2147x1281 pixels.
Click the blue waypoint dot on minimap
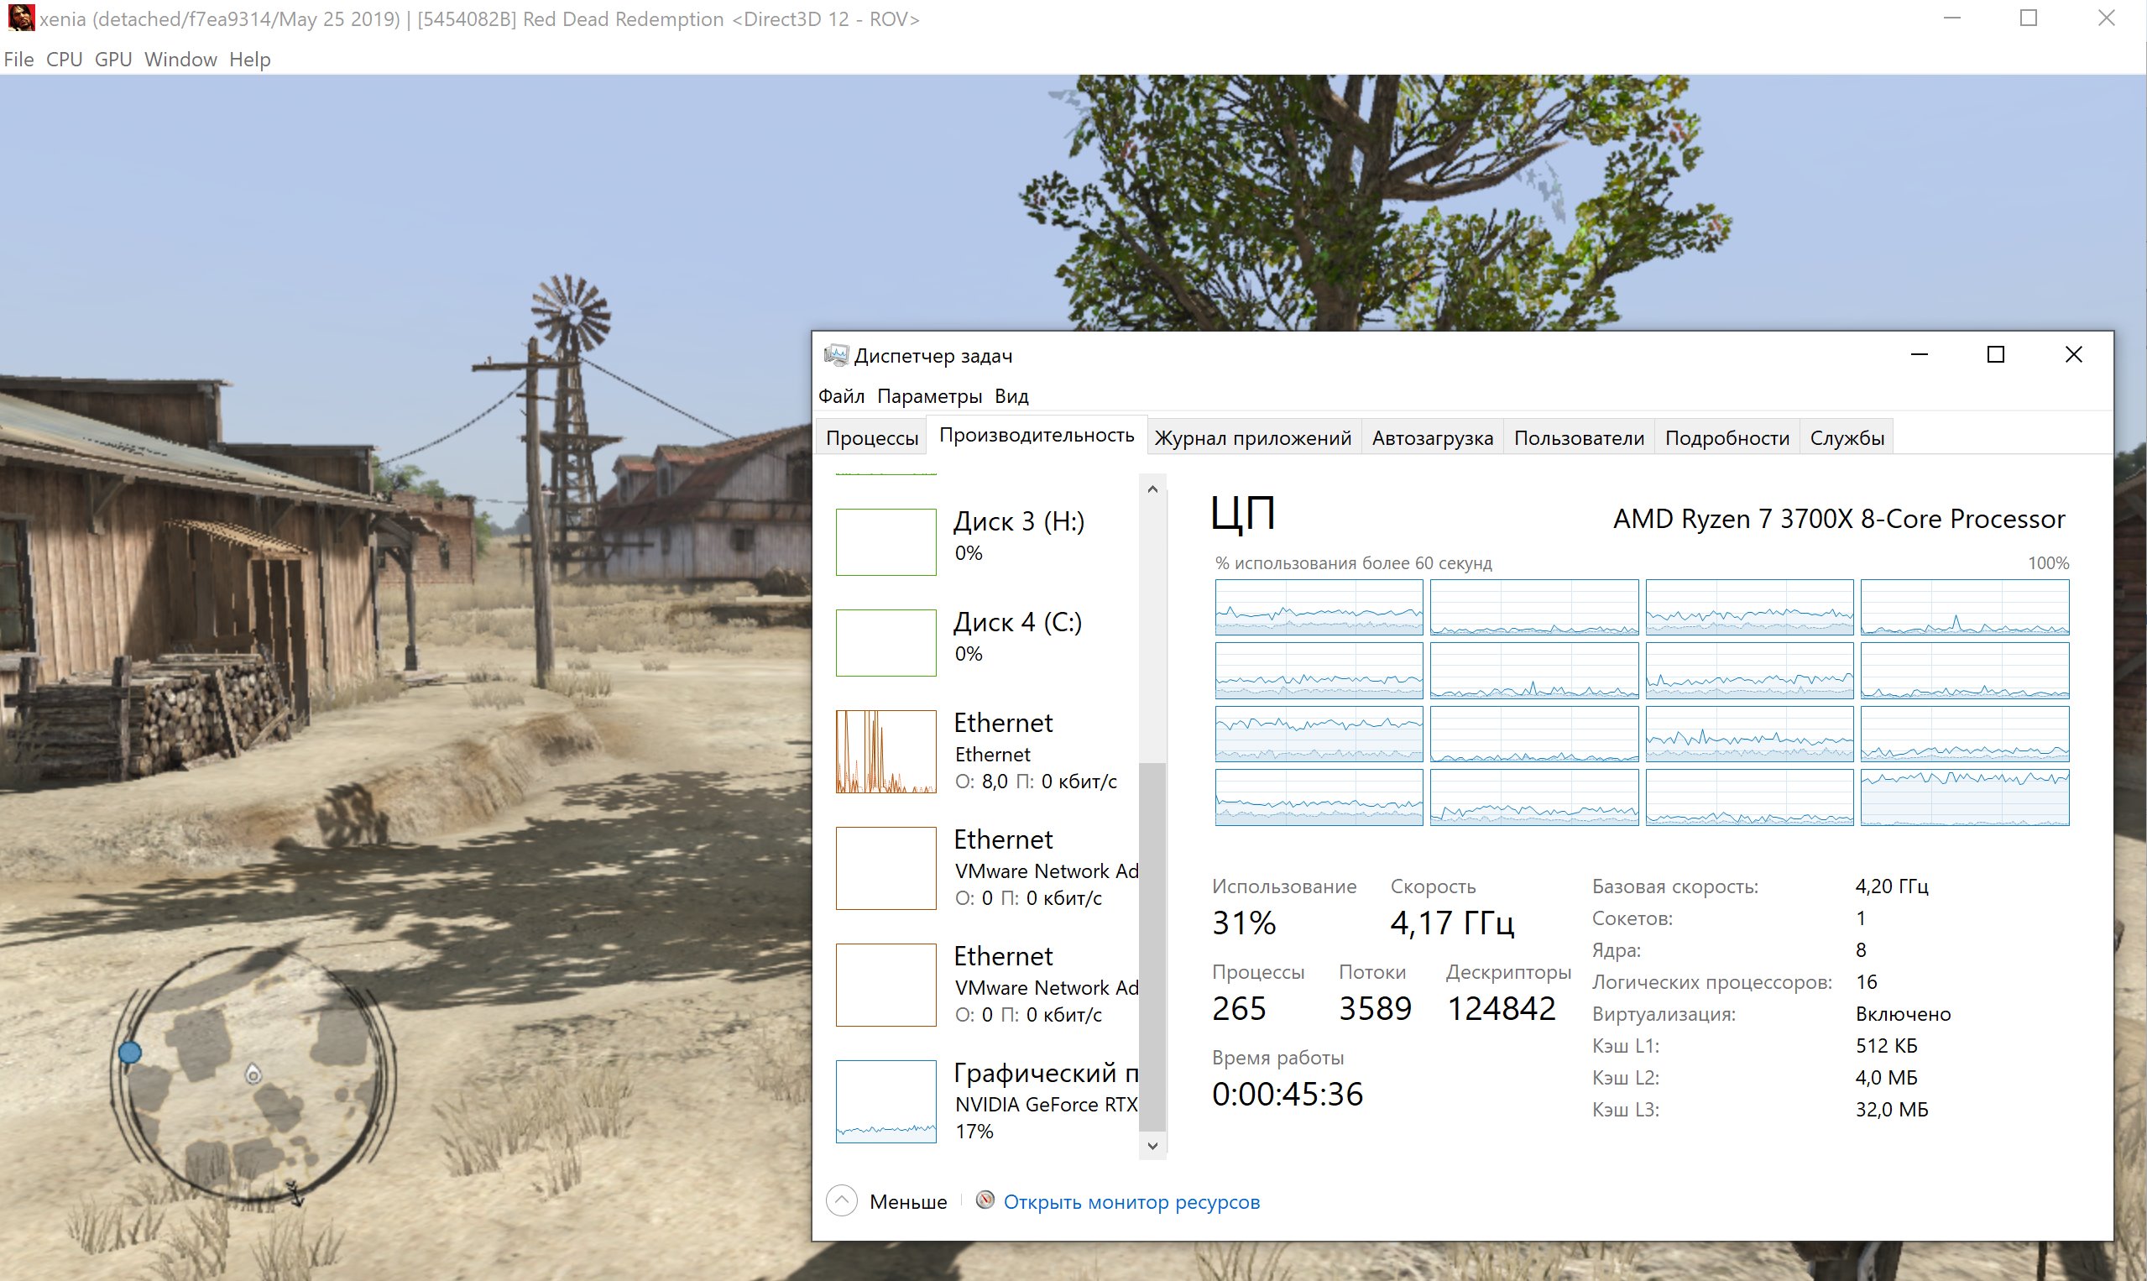[129, 1053]
